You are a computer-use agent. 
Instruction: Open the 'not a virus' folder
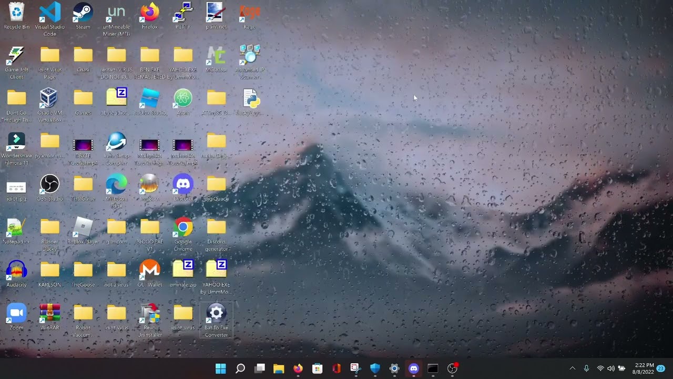click(116, 275)
